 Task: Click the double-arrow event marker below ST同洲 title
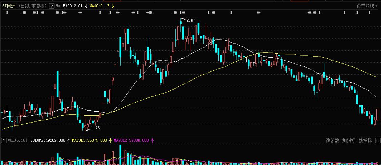click(7, 13)
